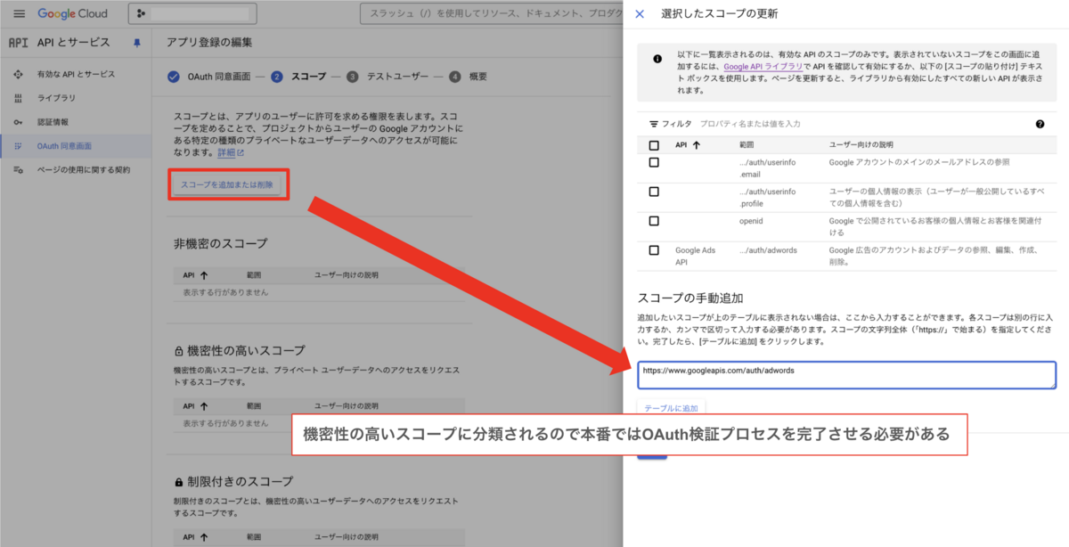This screenshot has width=1069, height=547.
Task: Check the .../auth/userinfo.profile scope
Action: pos(654,192)
